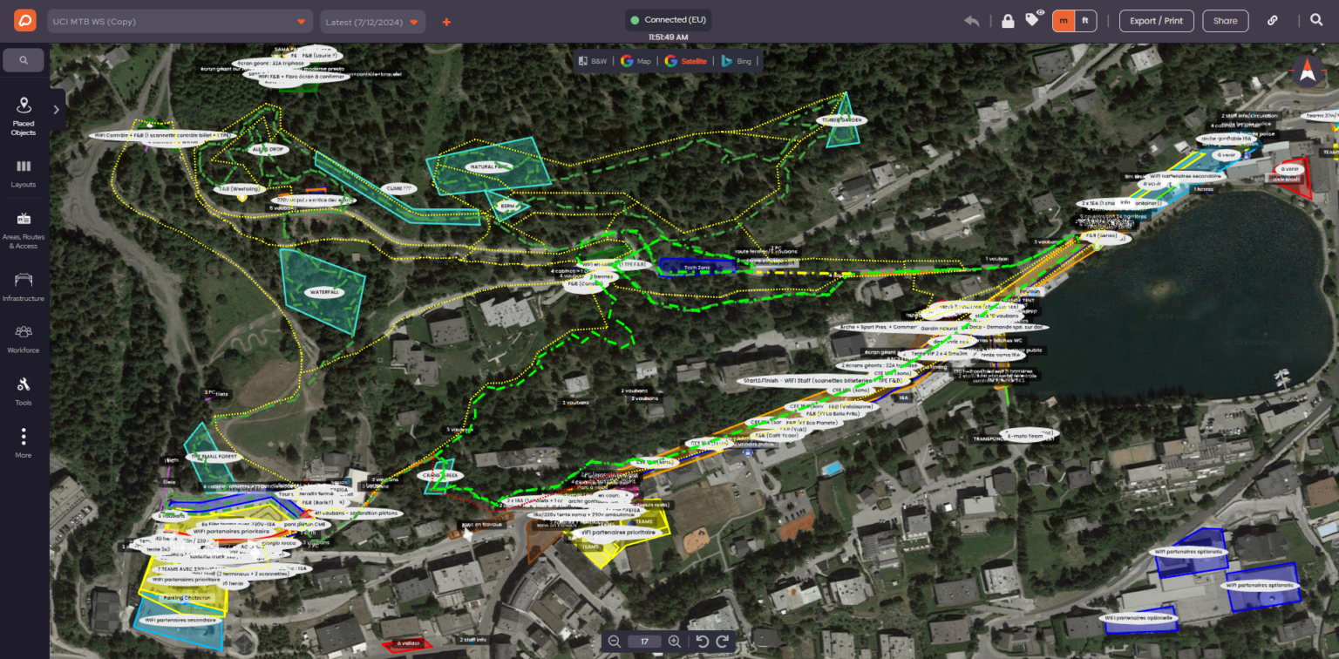
Task: Click the CLIMB ??? area label
Action: [398, 188]
